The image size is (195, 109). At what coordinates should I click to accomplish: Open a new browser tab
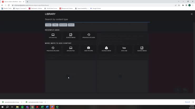point(27,2)
